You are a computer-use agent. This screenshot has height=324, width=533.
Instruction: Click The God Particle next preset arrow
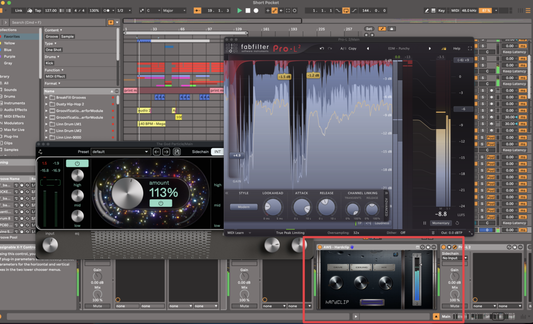pyautogui.click(x=166, y=152)
